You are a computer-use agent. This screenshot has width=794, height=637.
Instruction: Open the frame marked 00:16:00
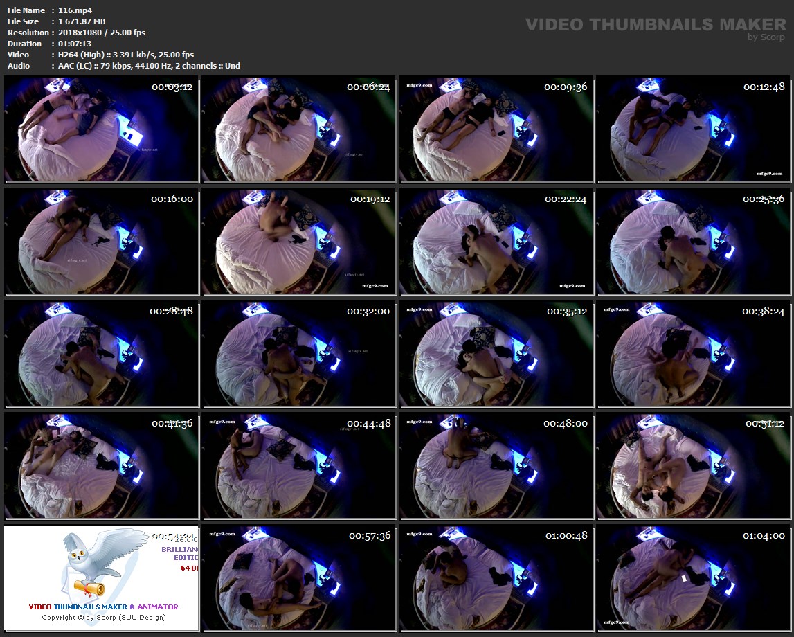point(102,242)
